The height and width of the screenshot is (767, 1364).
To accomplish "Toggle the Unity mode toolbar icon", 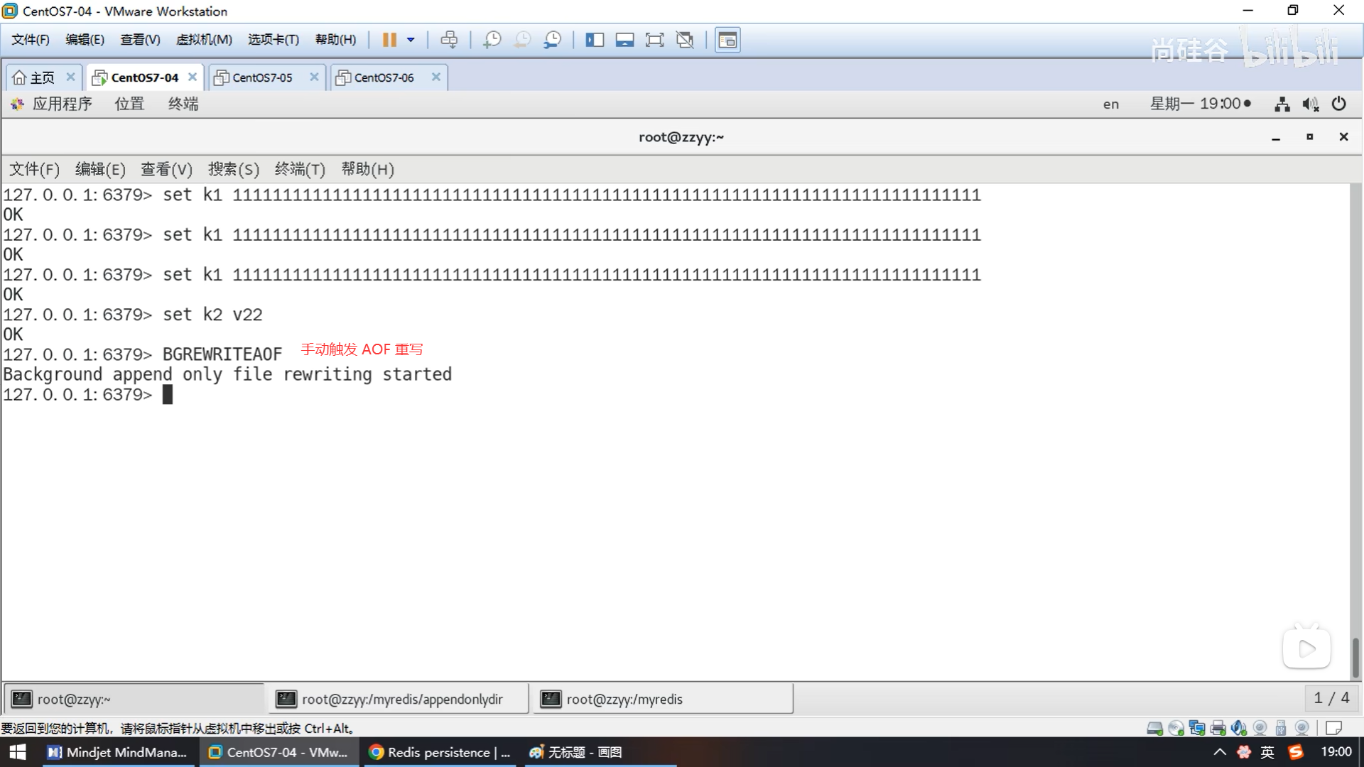I will point(685,40).
